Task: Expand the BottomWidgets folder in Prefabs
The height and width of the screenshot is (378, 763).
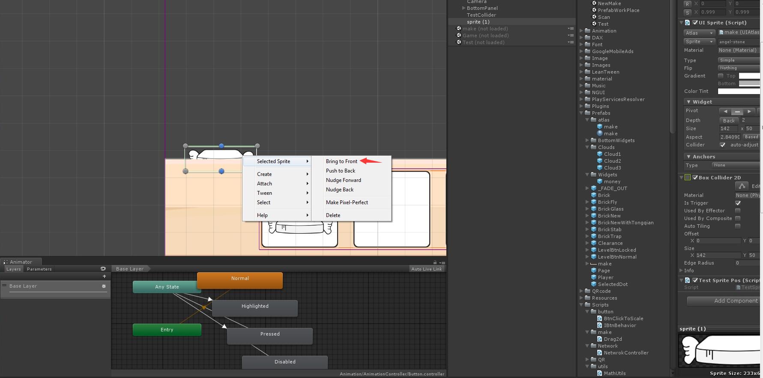Action: point(587,140)
